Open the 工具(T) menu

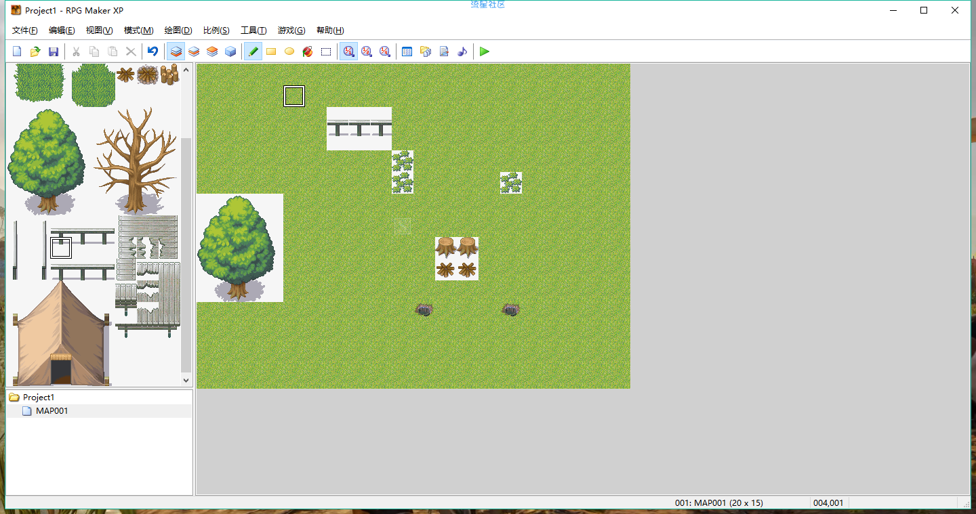[253, 30]
